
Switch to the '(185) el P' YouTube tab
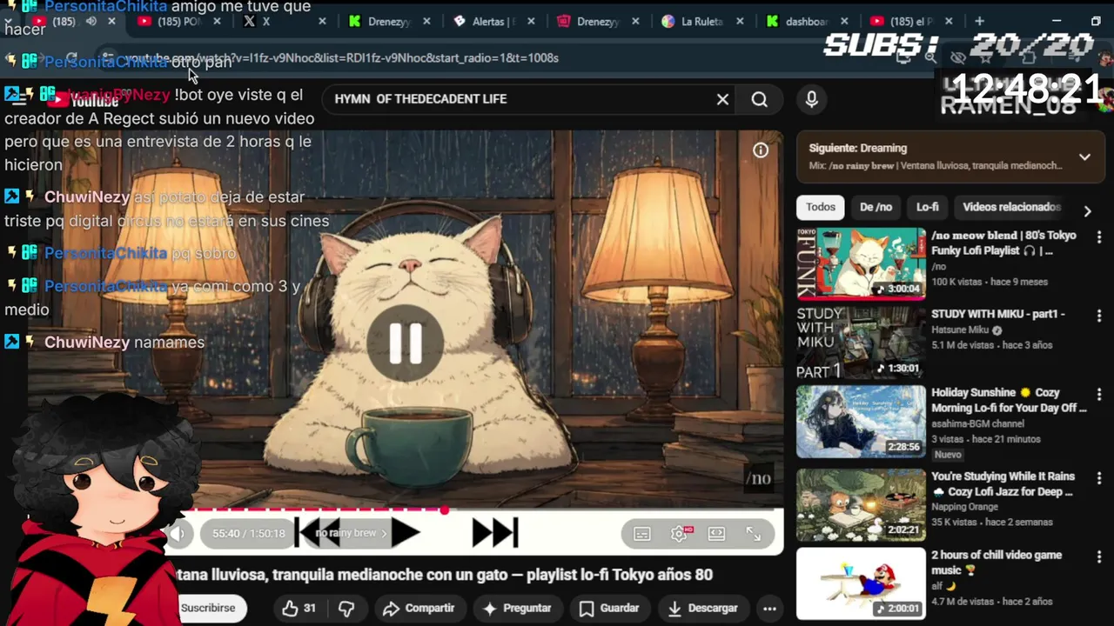tap(909, 22)
